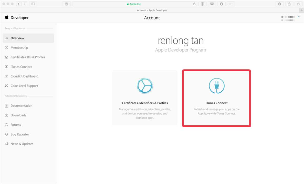Click the Apple Inc. address bar
Screen dimensions: 304x184
[134, 4]
